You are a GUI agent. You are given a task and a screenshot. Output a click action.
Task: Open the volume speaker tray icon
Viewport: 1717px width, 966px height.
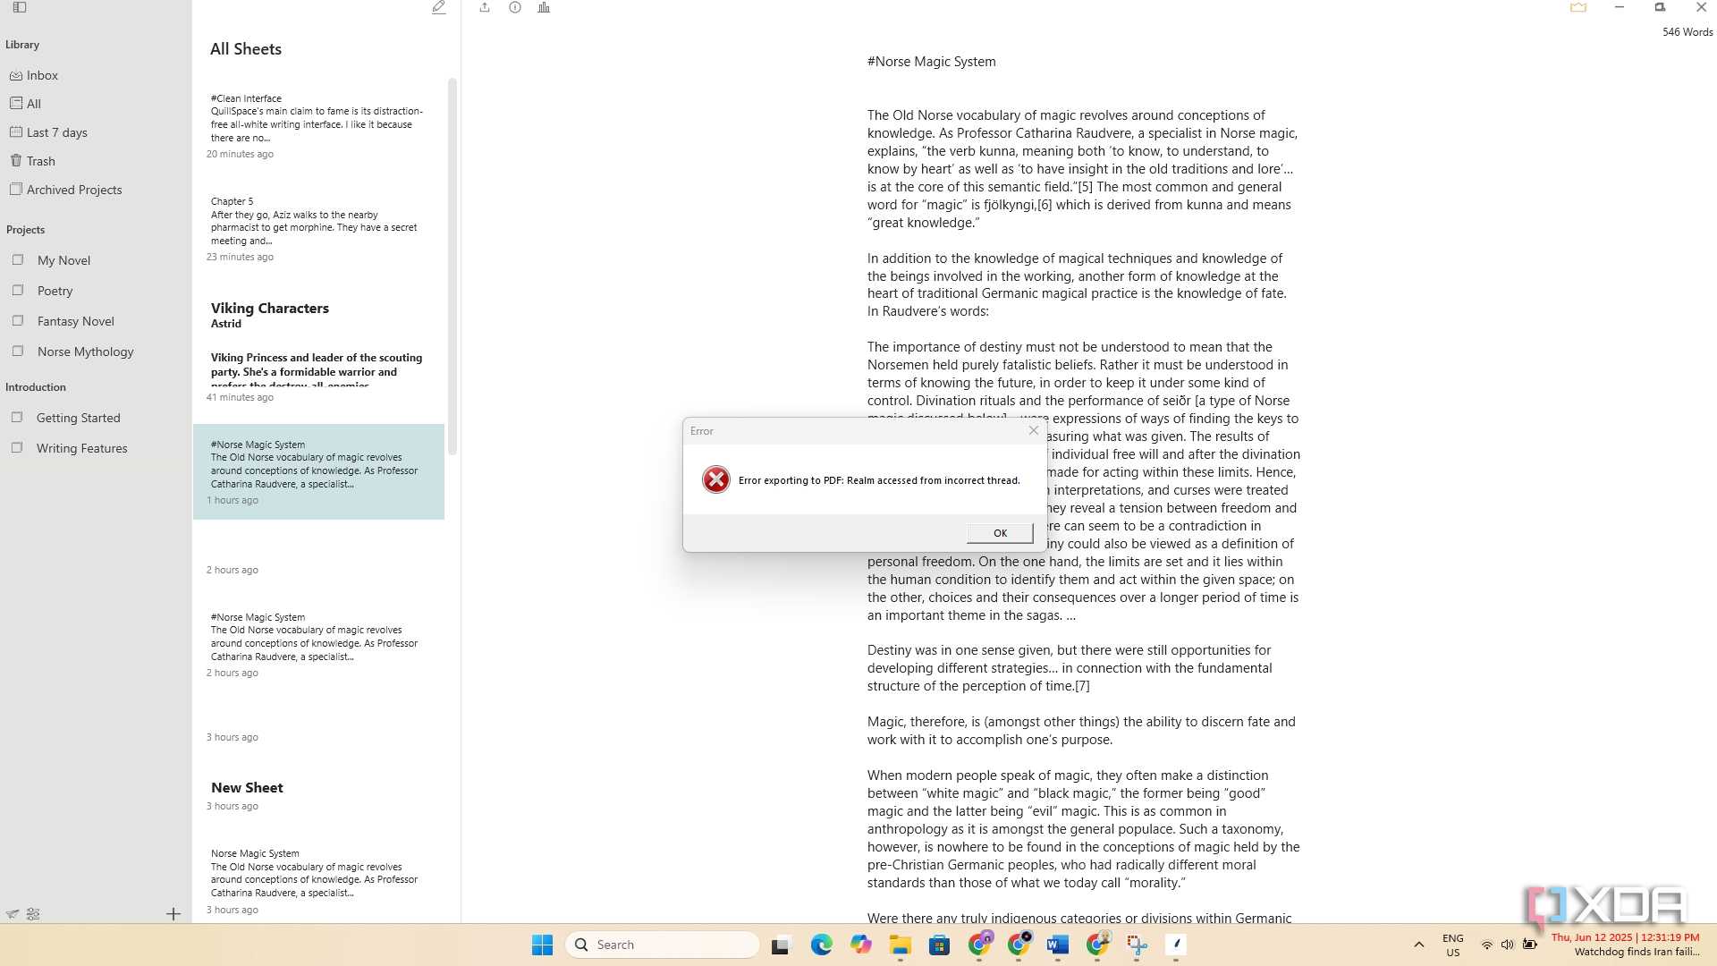[x=1508, y=945]
